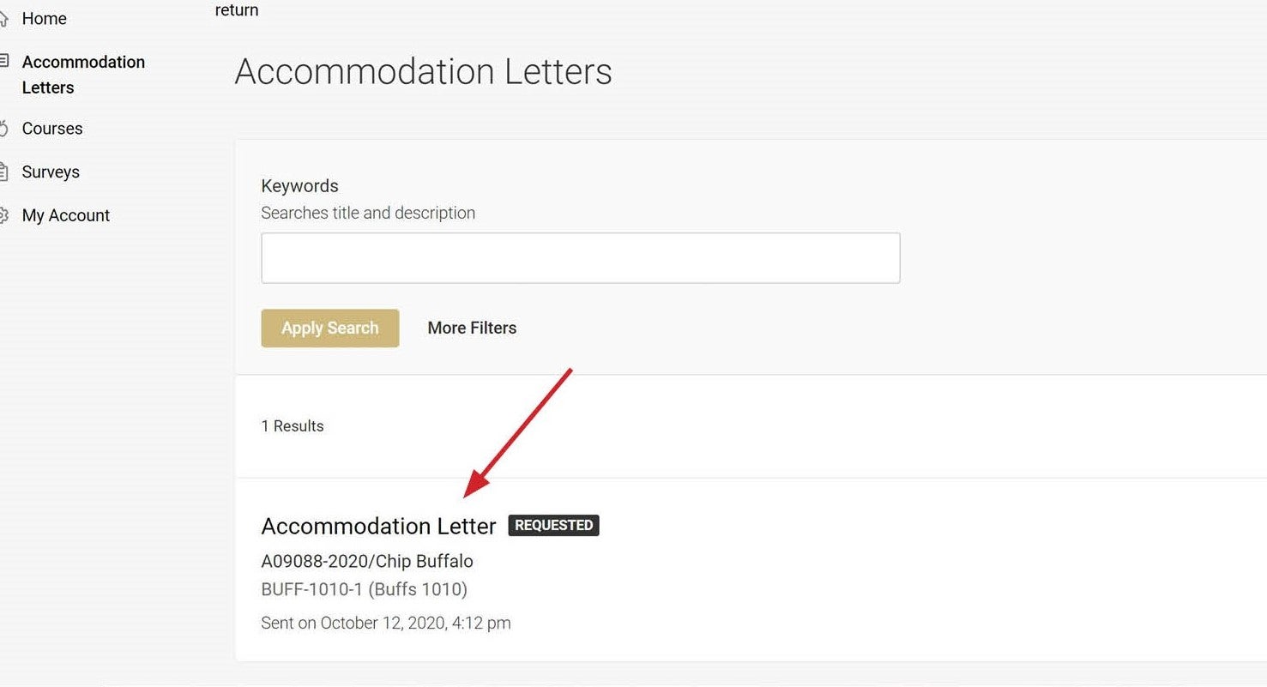The image size is (1267, 687).
Task: Click the Accommodation Letters document icon
Action: [x=3, y=61]
